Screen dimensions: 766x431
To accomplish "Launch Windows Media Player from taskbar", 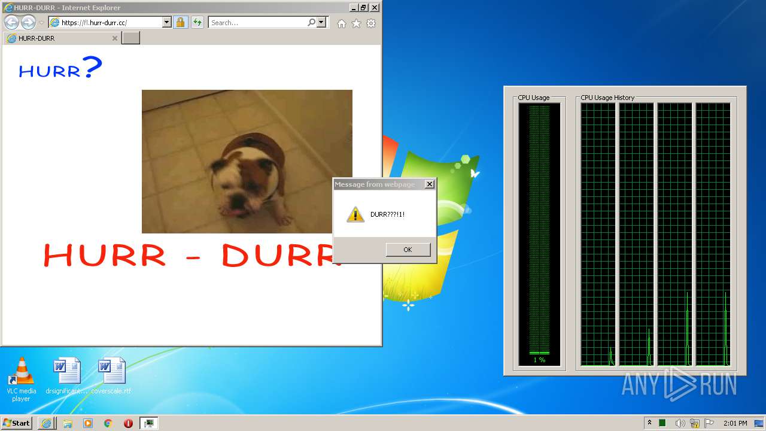I will 88,423.
